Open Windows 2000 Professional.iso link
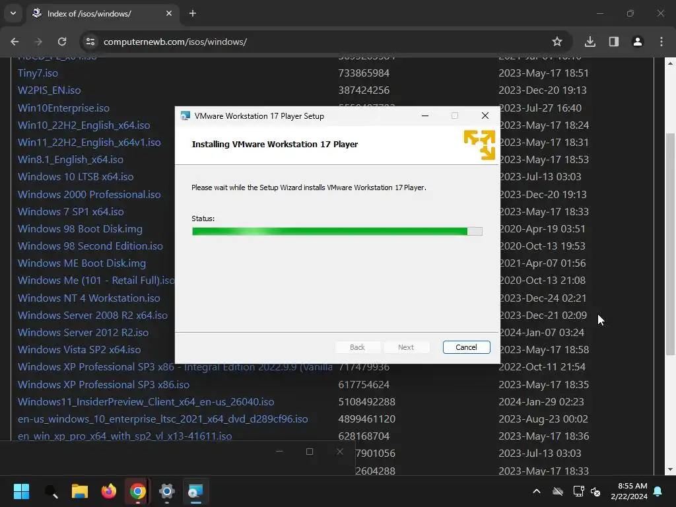 coord(89,195)
